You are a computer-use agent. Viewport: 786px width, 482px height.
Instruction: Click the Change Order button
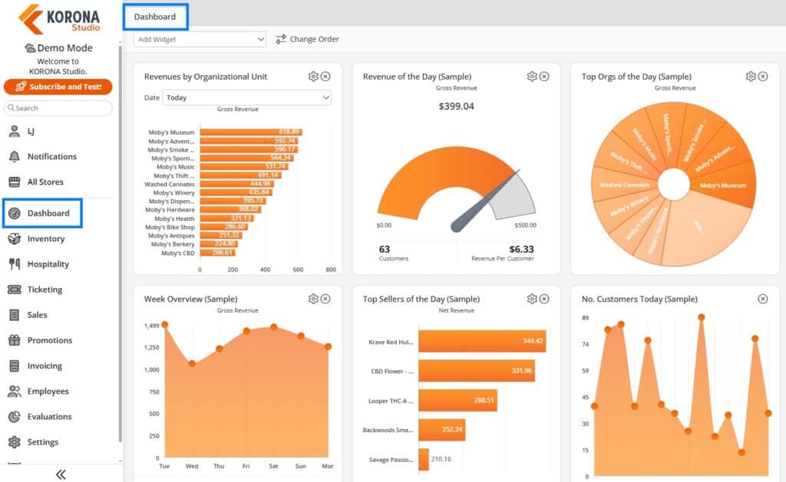coord(307,39)
